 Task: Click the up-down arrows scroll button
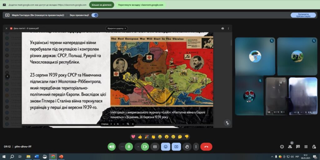pos(227,123)
